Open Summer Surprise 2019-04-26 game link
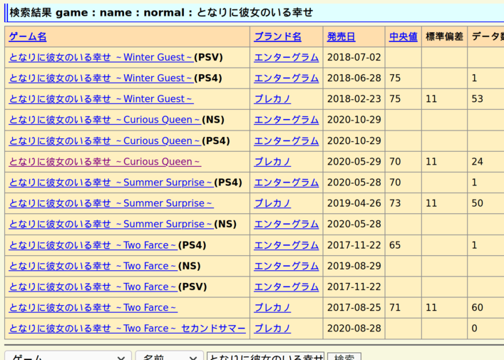Image resolution: width=504 pixels, height=360 pixels. 111,203
